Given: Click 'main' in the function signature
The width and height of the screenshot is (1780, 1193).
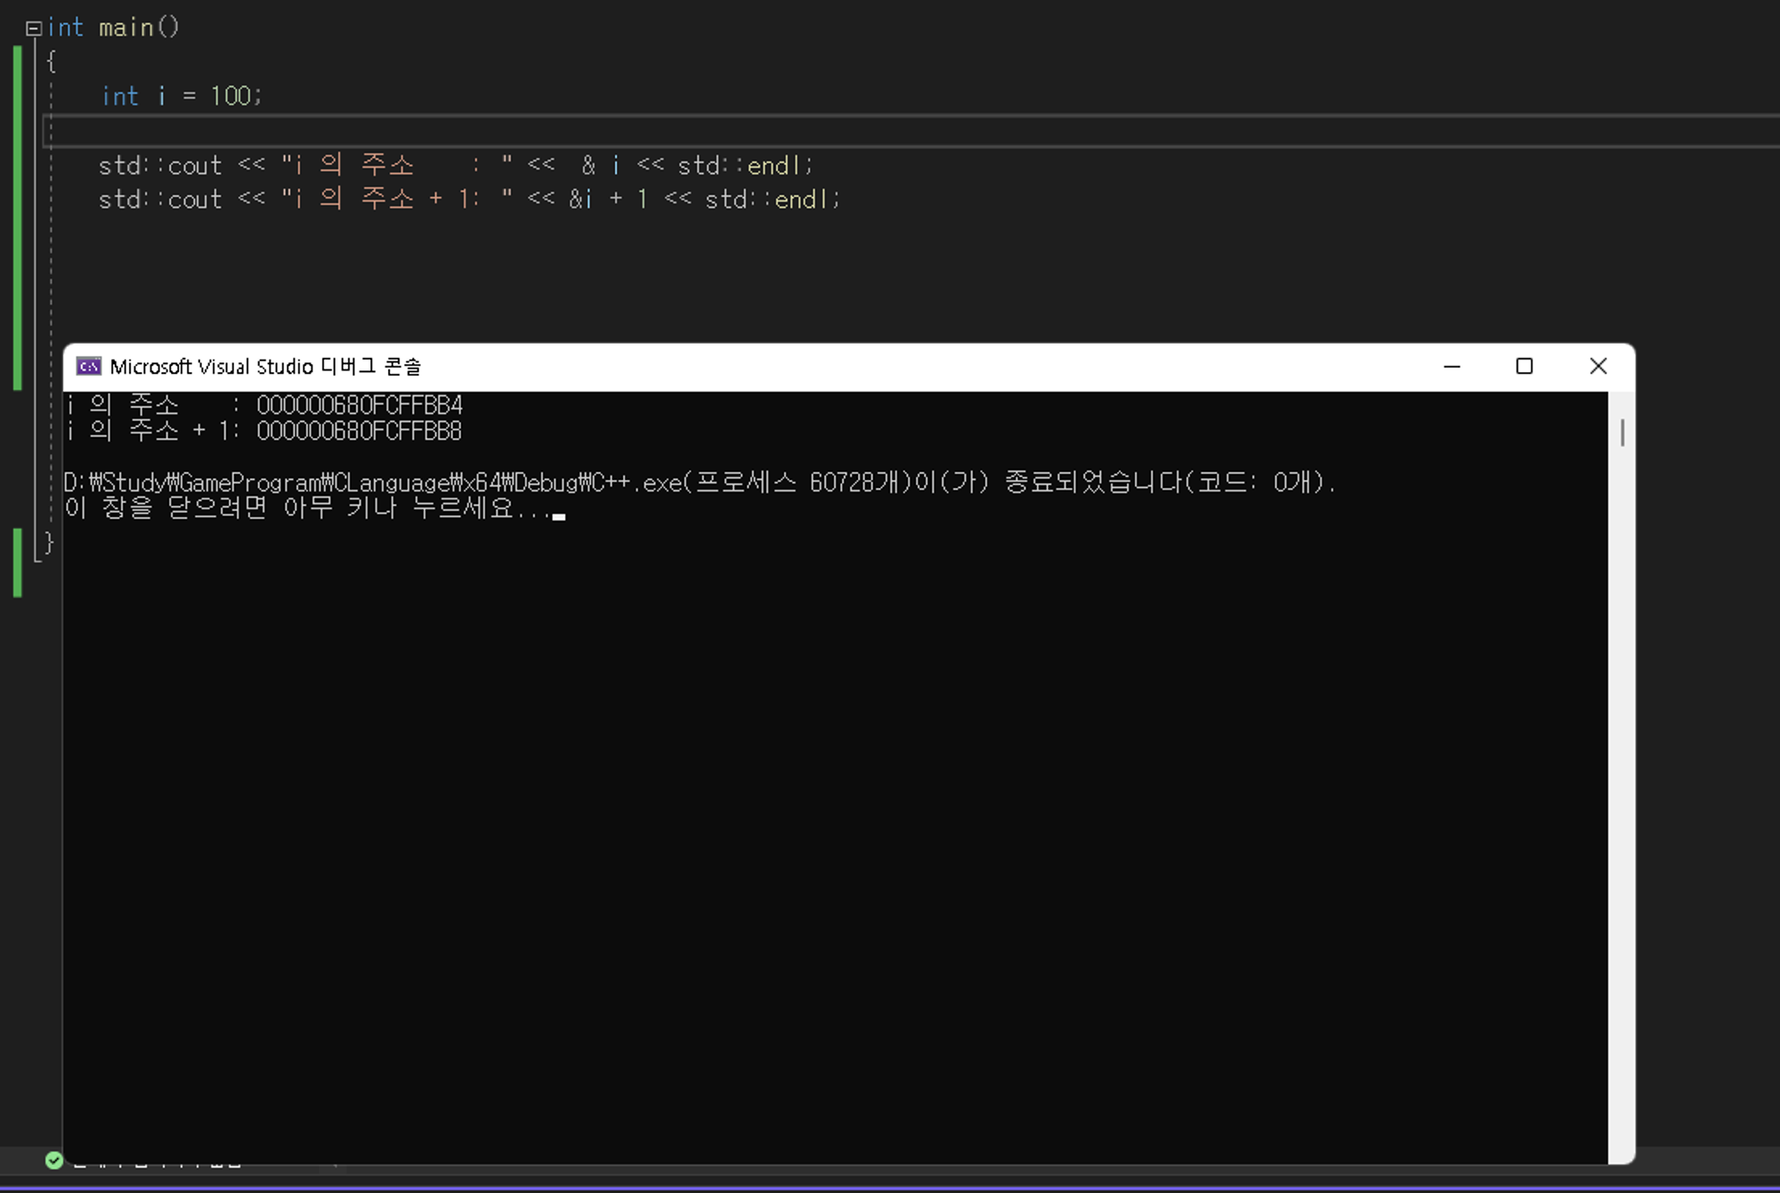Looking at the screenshot, I should tap(125, 28).
